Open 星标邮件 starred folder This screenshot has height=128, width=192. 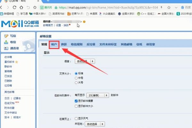[x=9, y=62]
